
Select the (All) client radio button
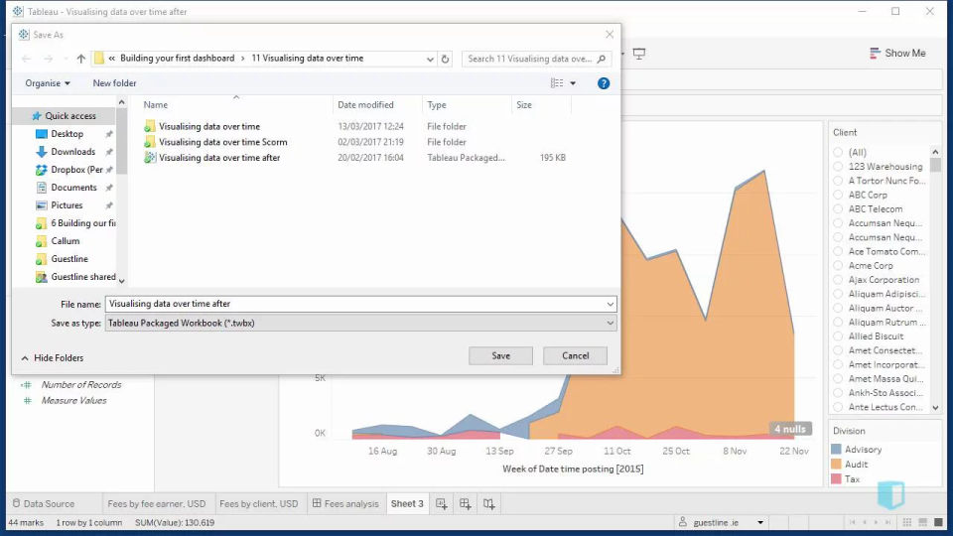tap(838, 152)
